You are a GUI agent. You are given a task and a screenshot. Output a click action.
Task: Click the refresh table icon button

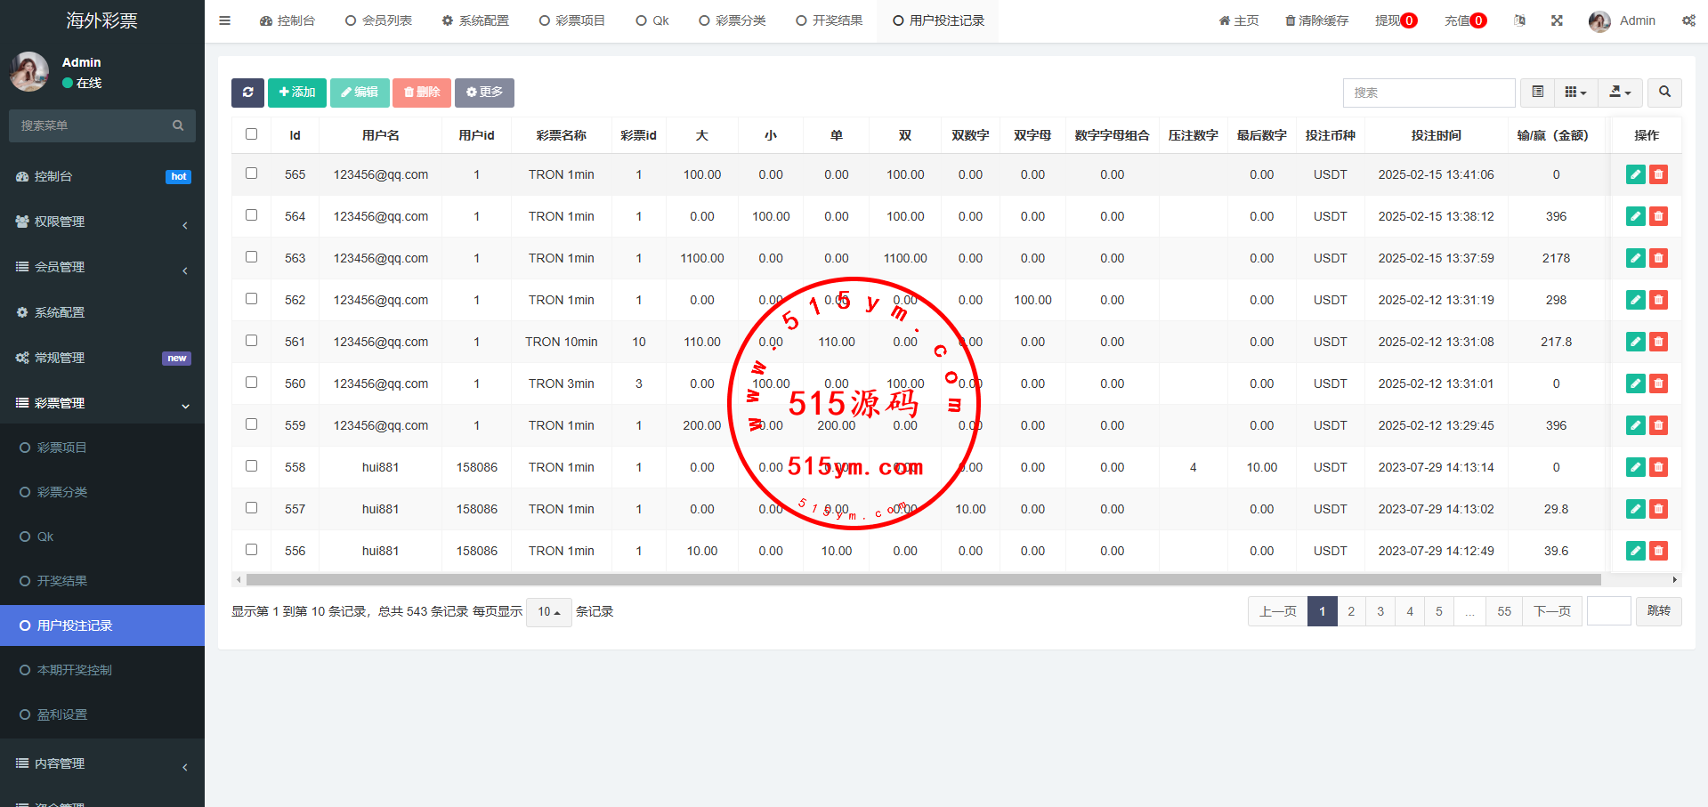click(247, 93)
